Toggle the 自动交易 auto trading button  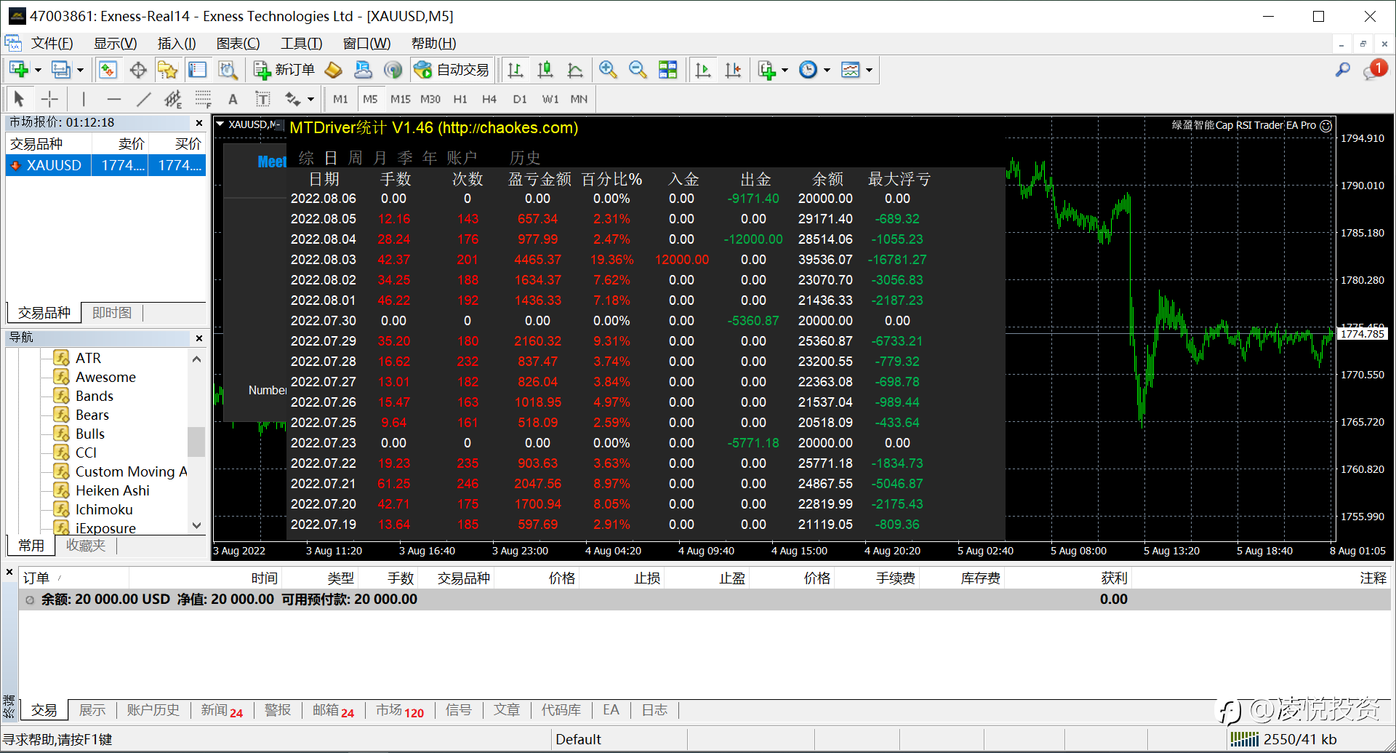tap(452, 70)
